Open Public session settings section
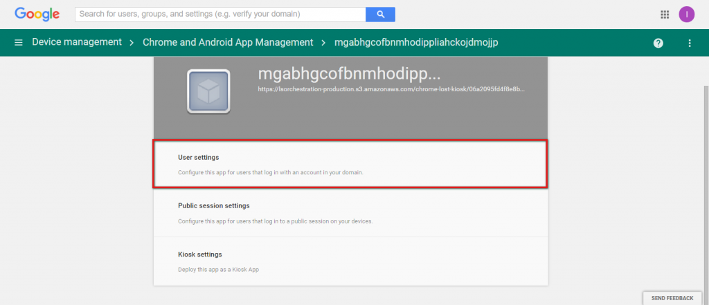Image resolution: width=709 pixels, height=305 pixels. pyautogui.click(x=350, y=212)
